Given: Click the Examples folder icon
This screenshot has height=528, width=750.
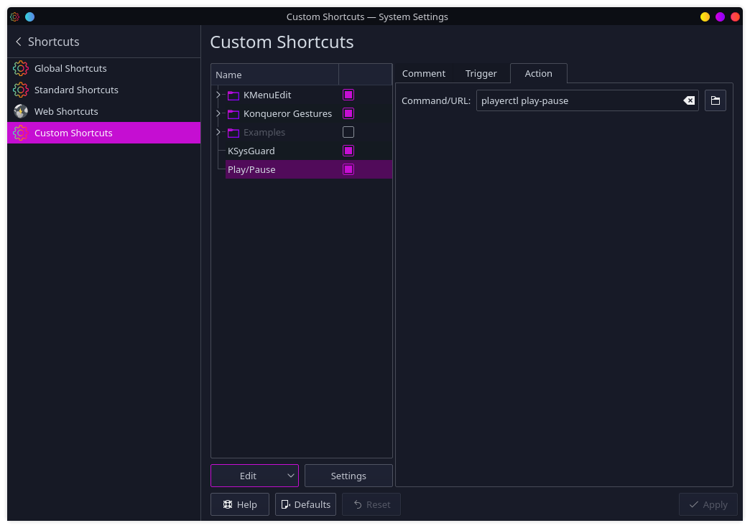Looking at the screenshot, I should pyautogui.click(x=233, y=133).
